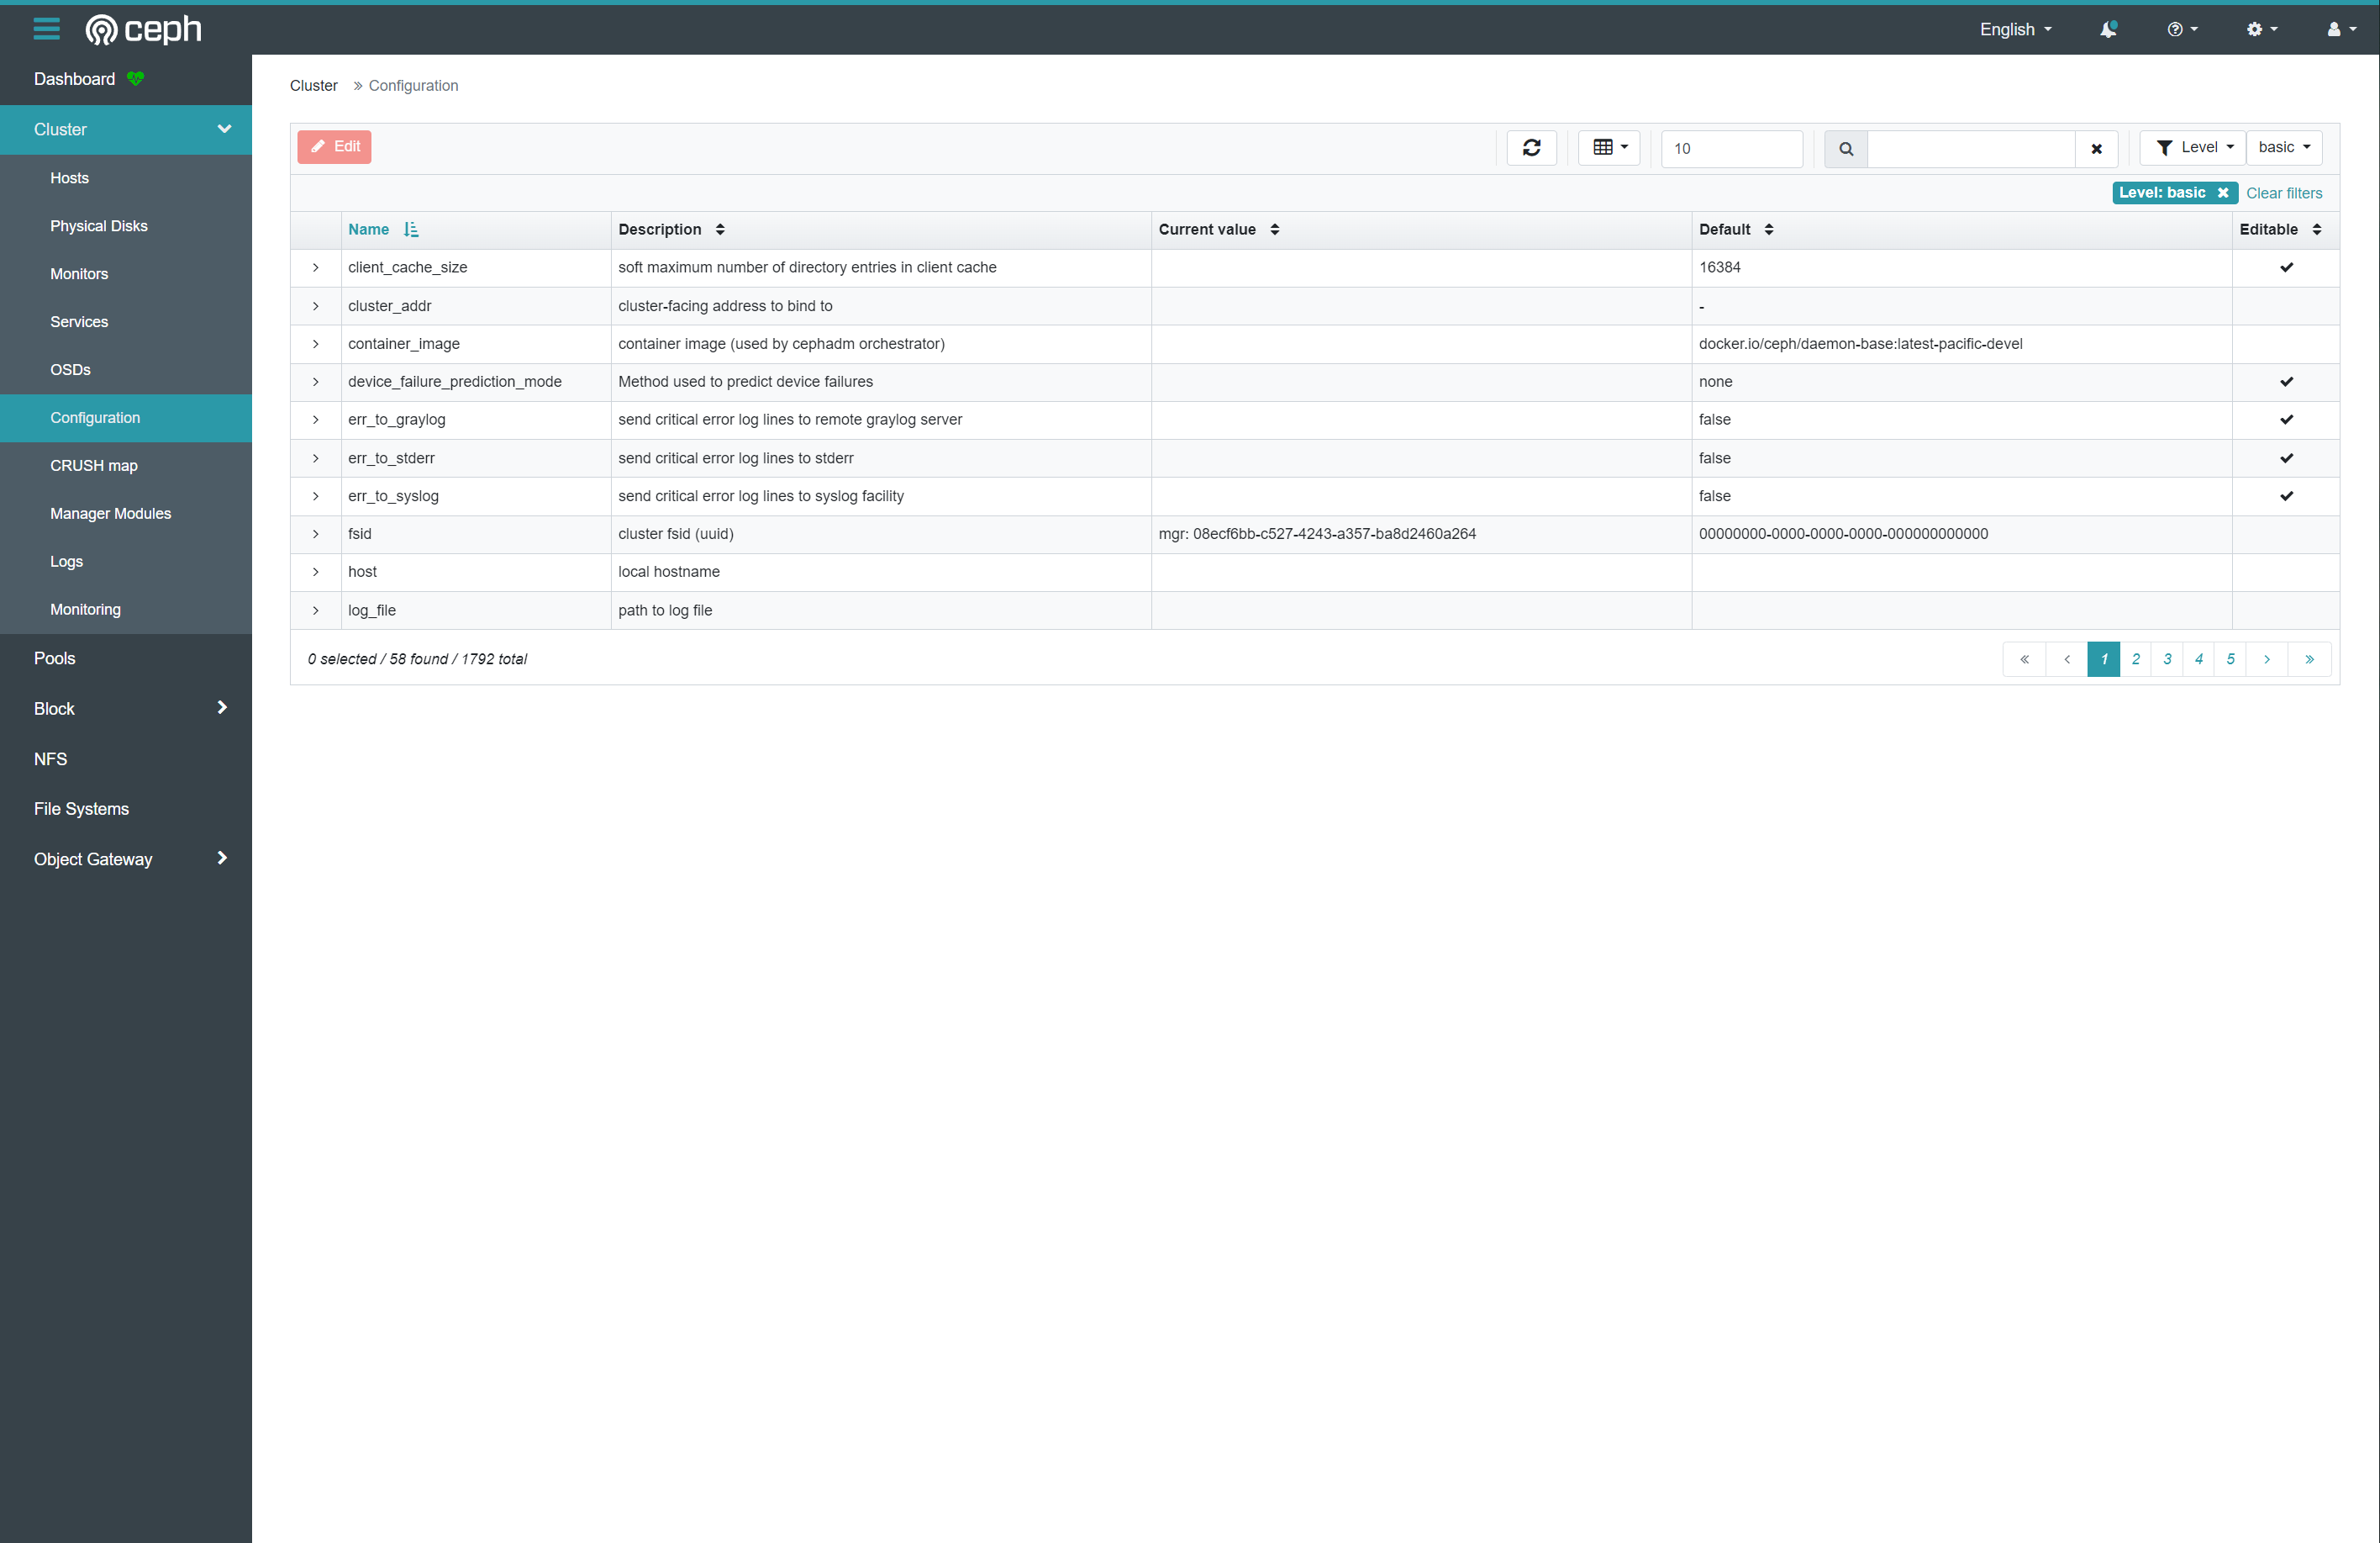Expand the client_cache_size row details
Image resolution: width=2380 pixels, height=1543 pixels.
click(316, 268)
